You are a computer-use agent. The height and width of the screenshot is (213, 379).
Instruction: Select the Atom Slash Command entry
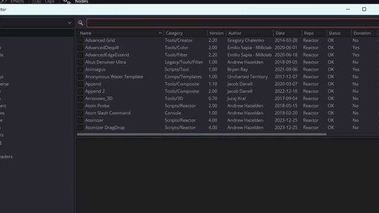(x=108, y=113)
